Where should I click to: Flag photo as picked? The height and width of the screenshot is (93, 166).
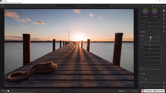pyautogui.click(x=73, y=91)
